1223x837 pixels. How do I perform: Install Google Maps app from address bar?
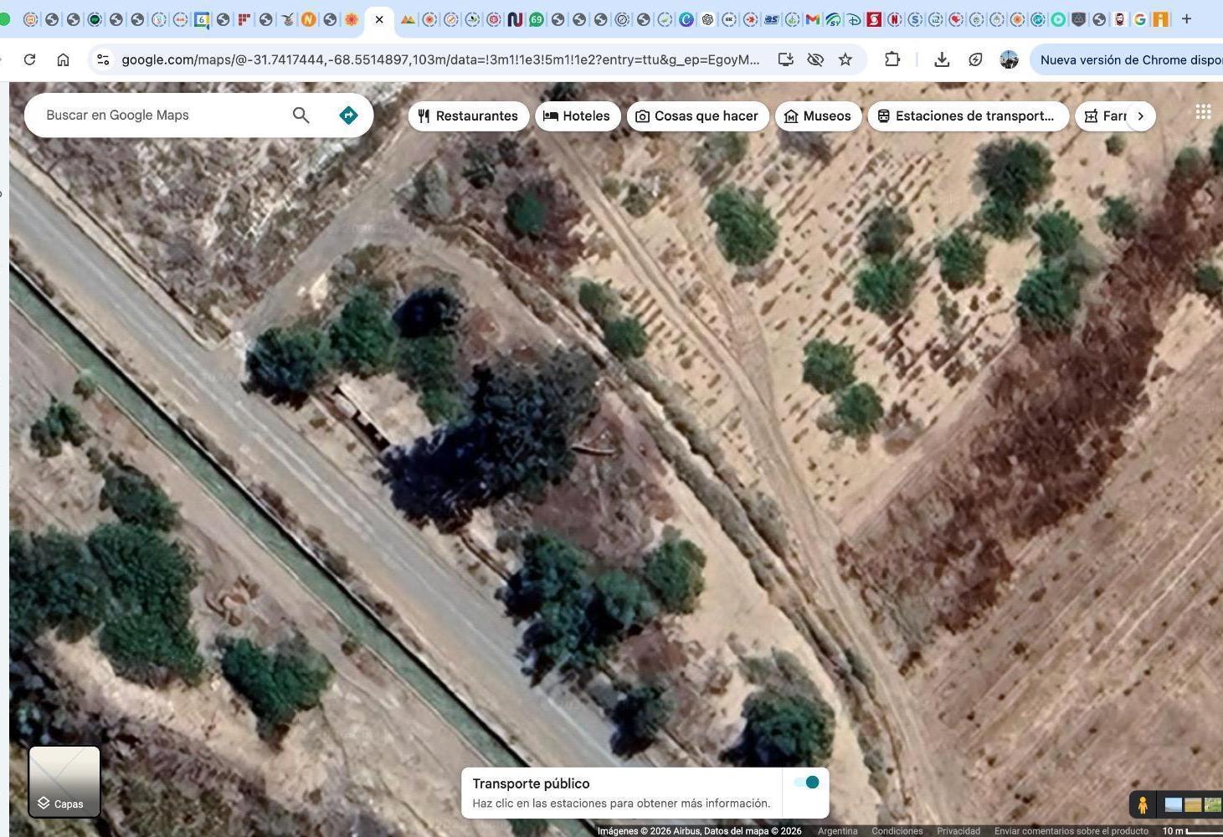coord(785,59)
